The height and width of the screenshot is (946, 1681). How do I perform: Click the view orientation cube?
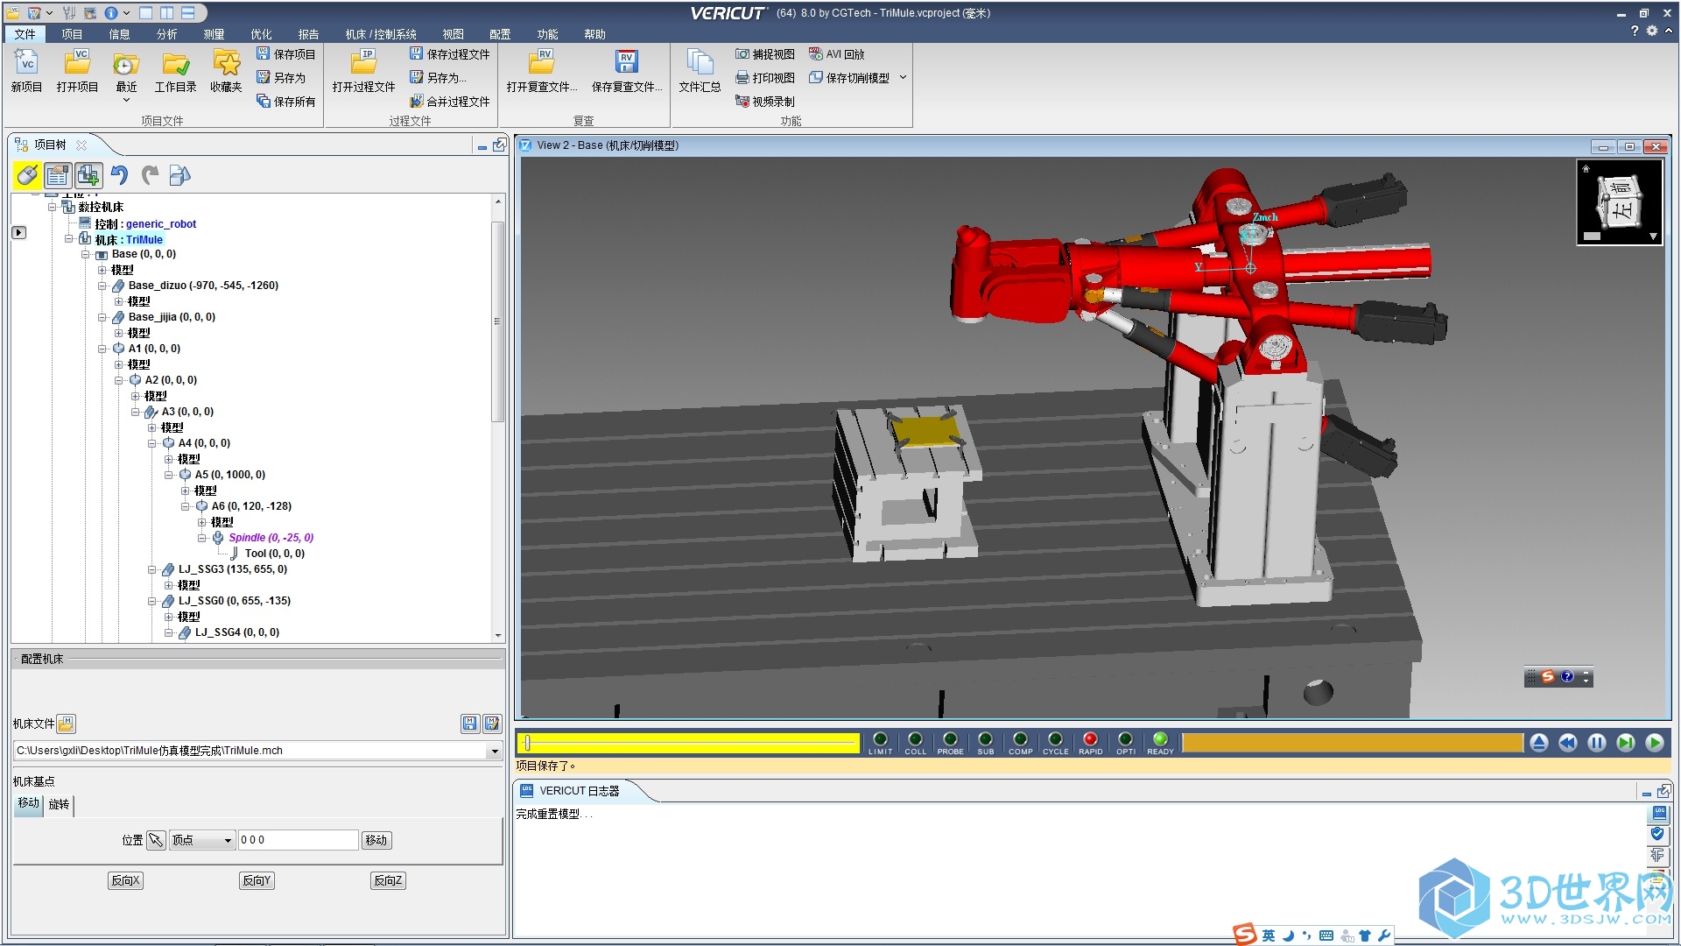[x=1619, y=201]
